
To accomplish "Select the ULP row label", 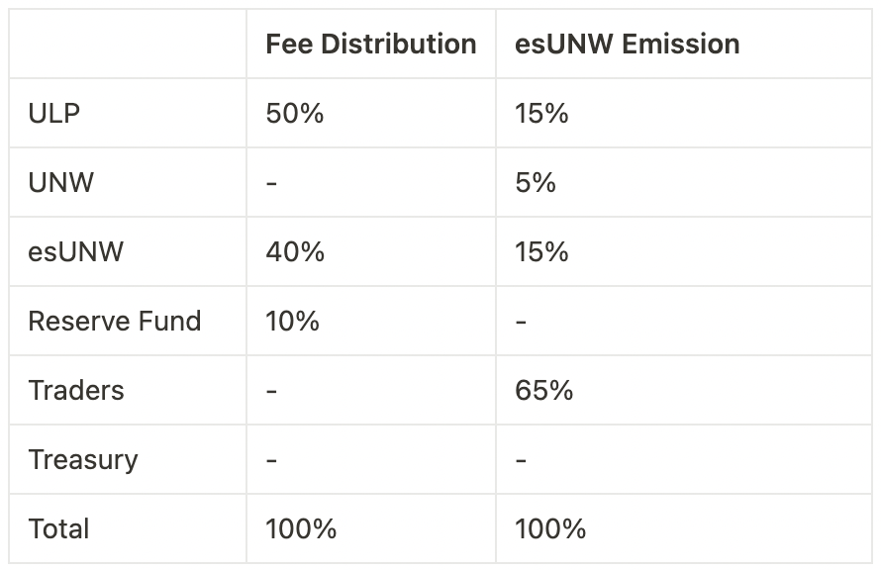I will [x=54, y=114].
